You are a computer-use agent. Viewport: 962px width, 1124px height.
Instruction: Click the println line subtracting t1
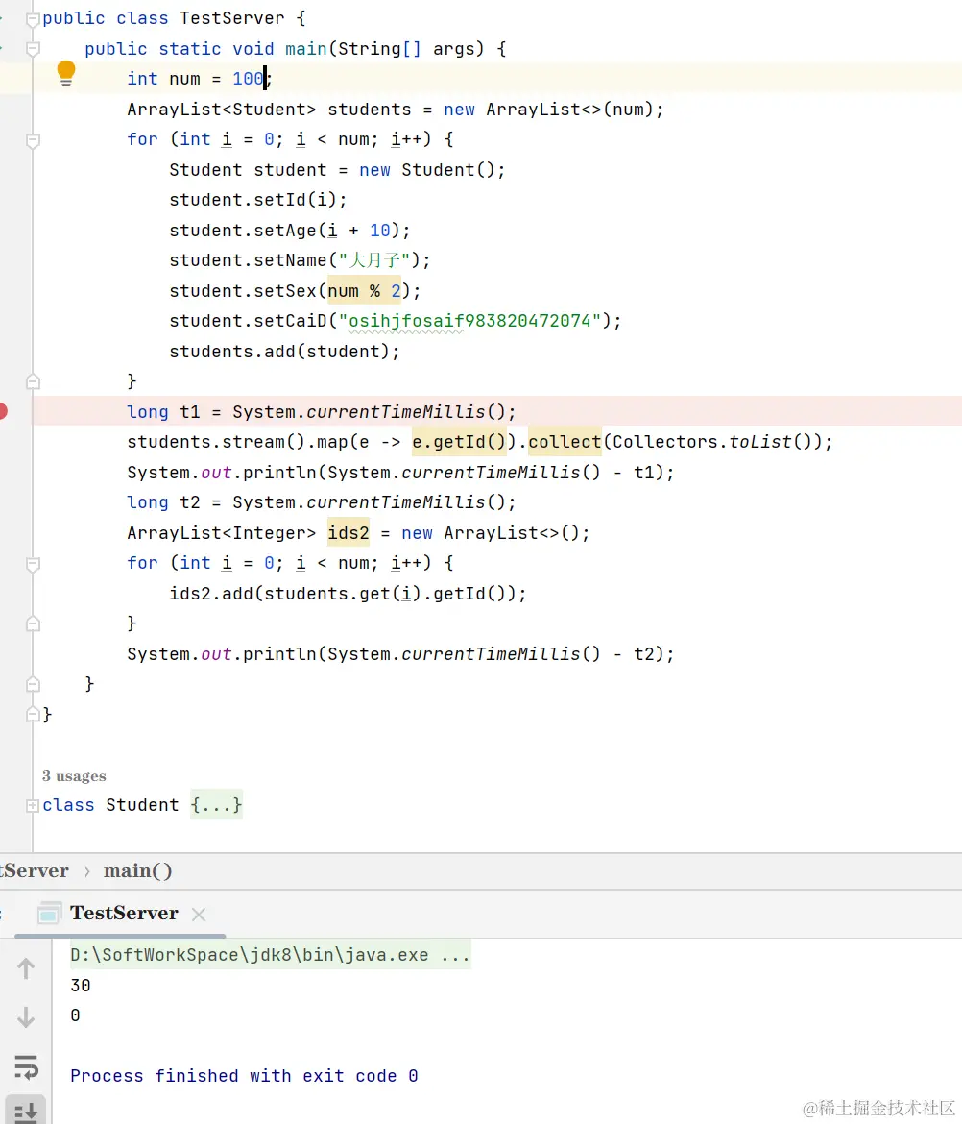(x=400, y=473)
